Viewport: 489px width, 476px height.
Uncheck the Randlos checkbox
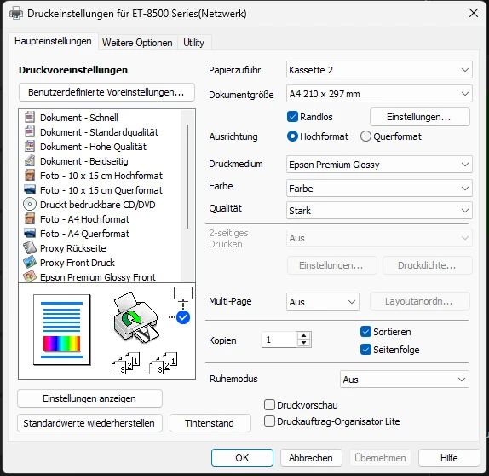(x=292, y=117)
